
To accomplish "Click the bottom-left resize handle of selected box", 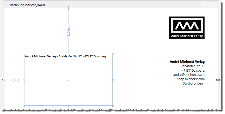I will 24,106.
